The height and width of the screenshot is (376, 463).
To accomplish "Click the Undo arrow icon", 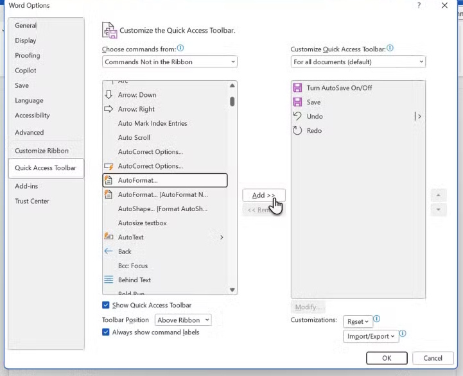I will pos(297,116).
